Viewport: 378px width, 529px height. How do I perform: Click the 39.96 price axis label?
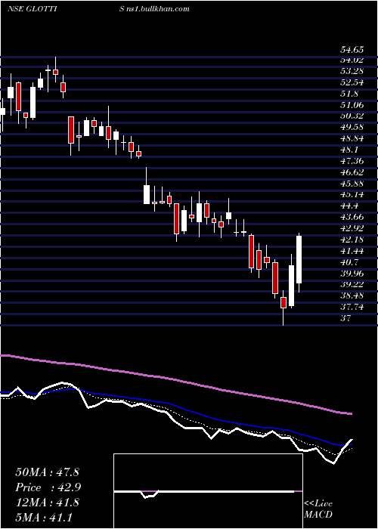(352, 274)
